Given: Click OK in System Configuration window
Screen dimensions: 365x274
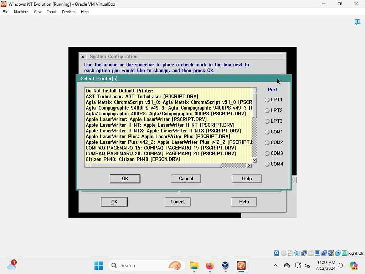Looking at the screenshot, I should 114,202.
